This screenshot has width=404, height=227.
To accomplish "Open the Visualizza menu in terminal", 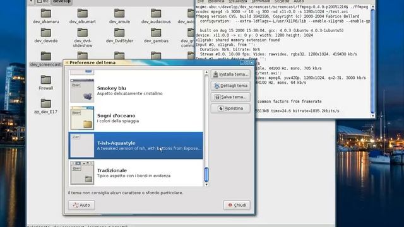I will tap(238, 1).
